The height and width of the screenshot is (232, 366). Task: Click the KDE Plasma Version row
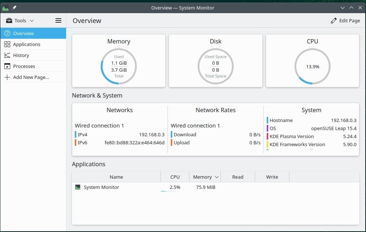[x=311, y=136]
